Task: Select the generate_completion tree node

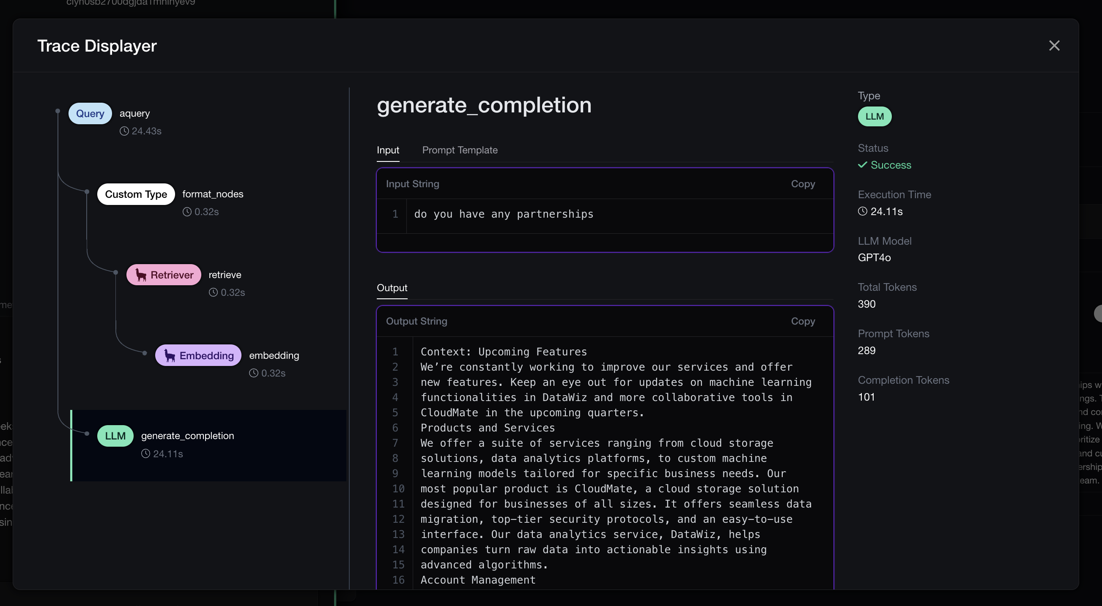Action: [x=187, y=436]
